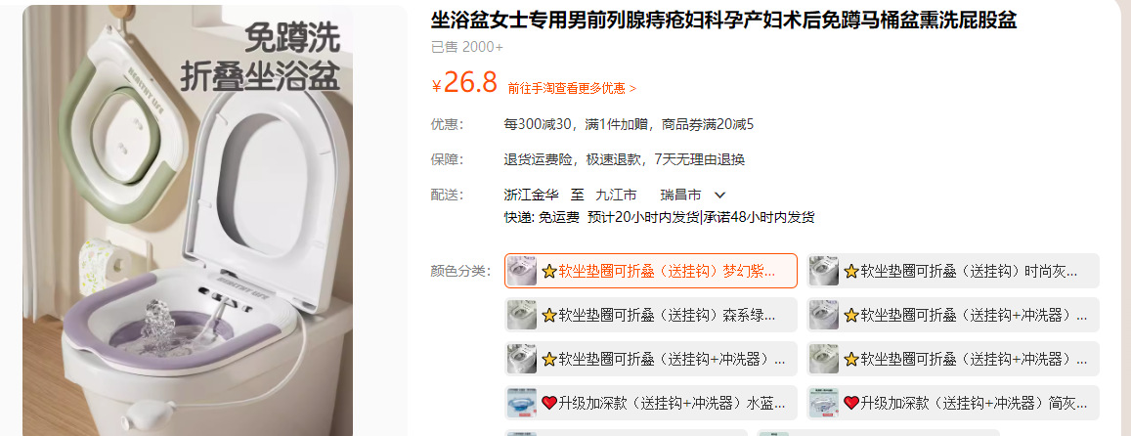Viewport: 1131px width, 436px height.
Task: Choose the 时尚灰 variant
Action: point(953,271)
